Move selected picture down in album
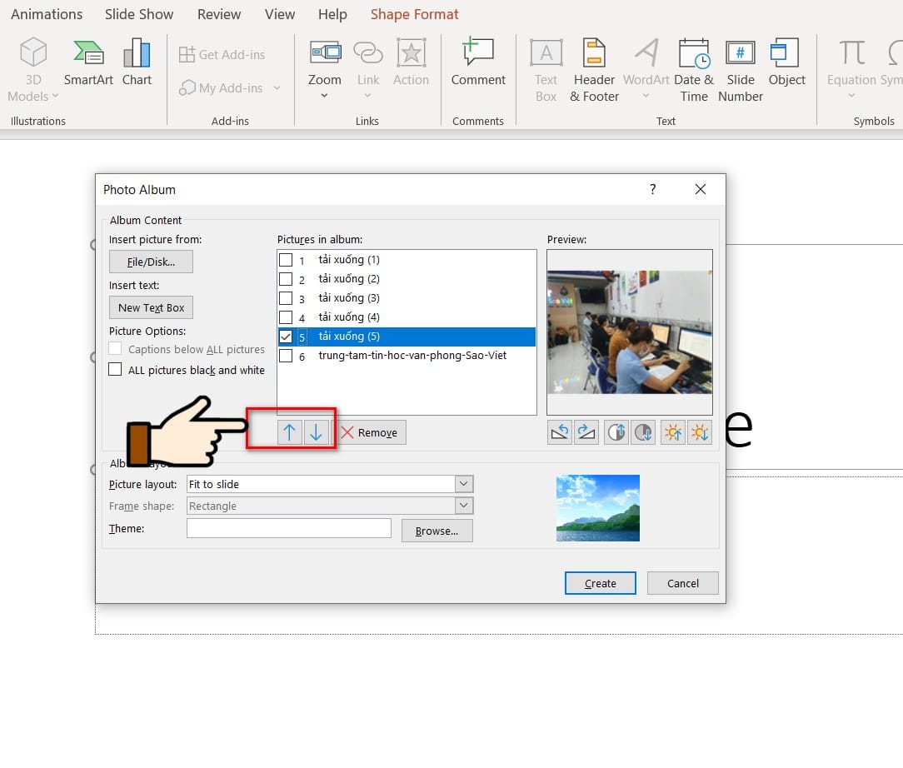The image size is (903, 768). tap(316, 432)
